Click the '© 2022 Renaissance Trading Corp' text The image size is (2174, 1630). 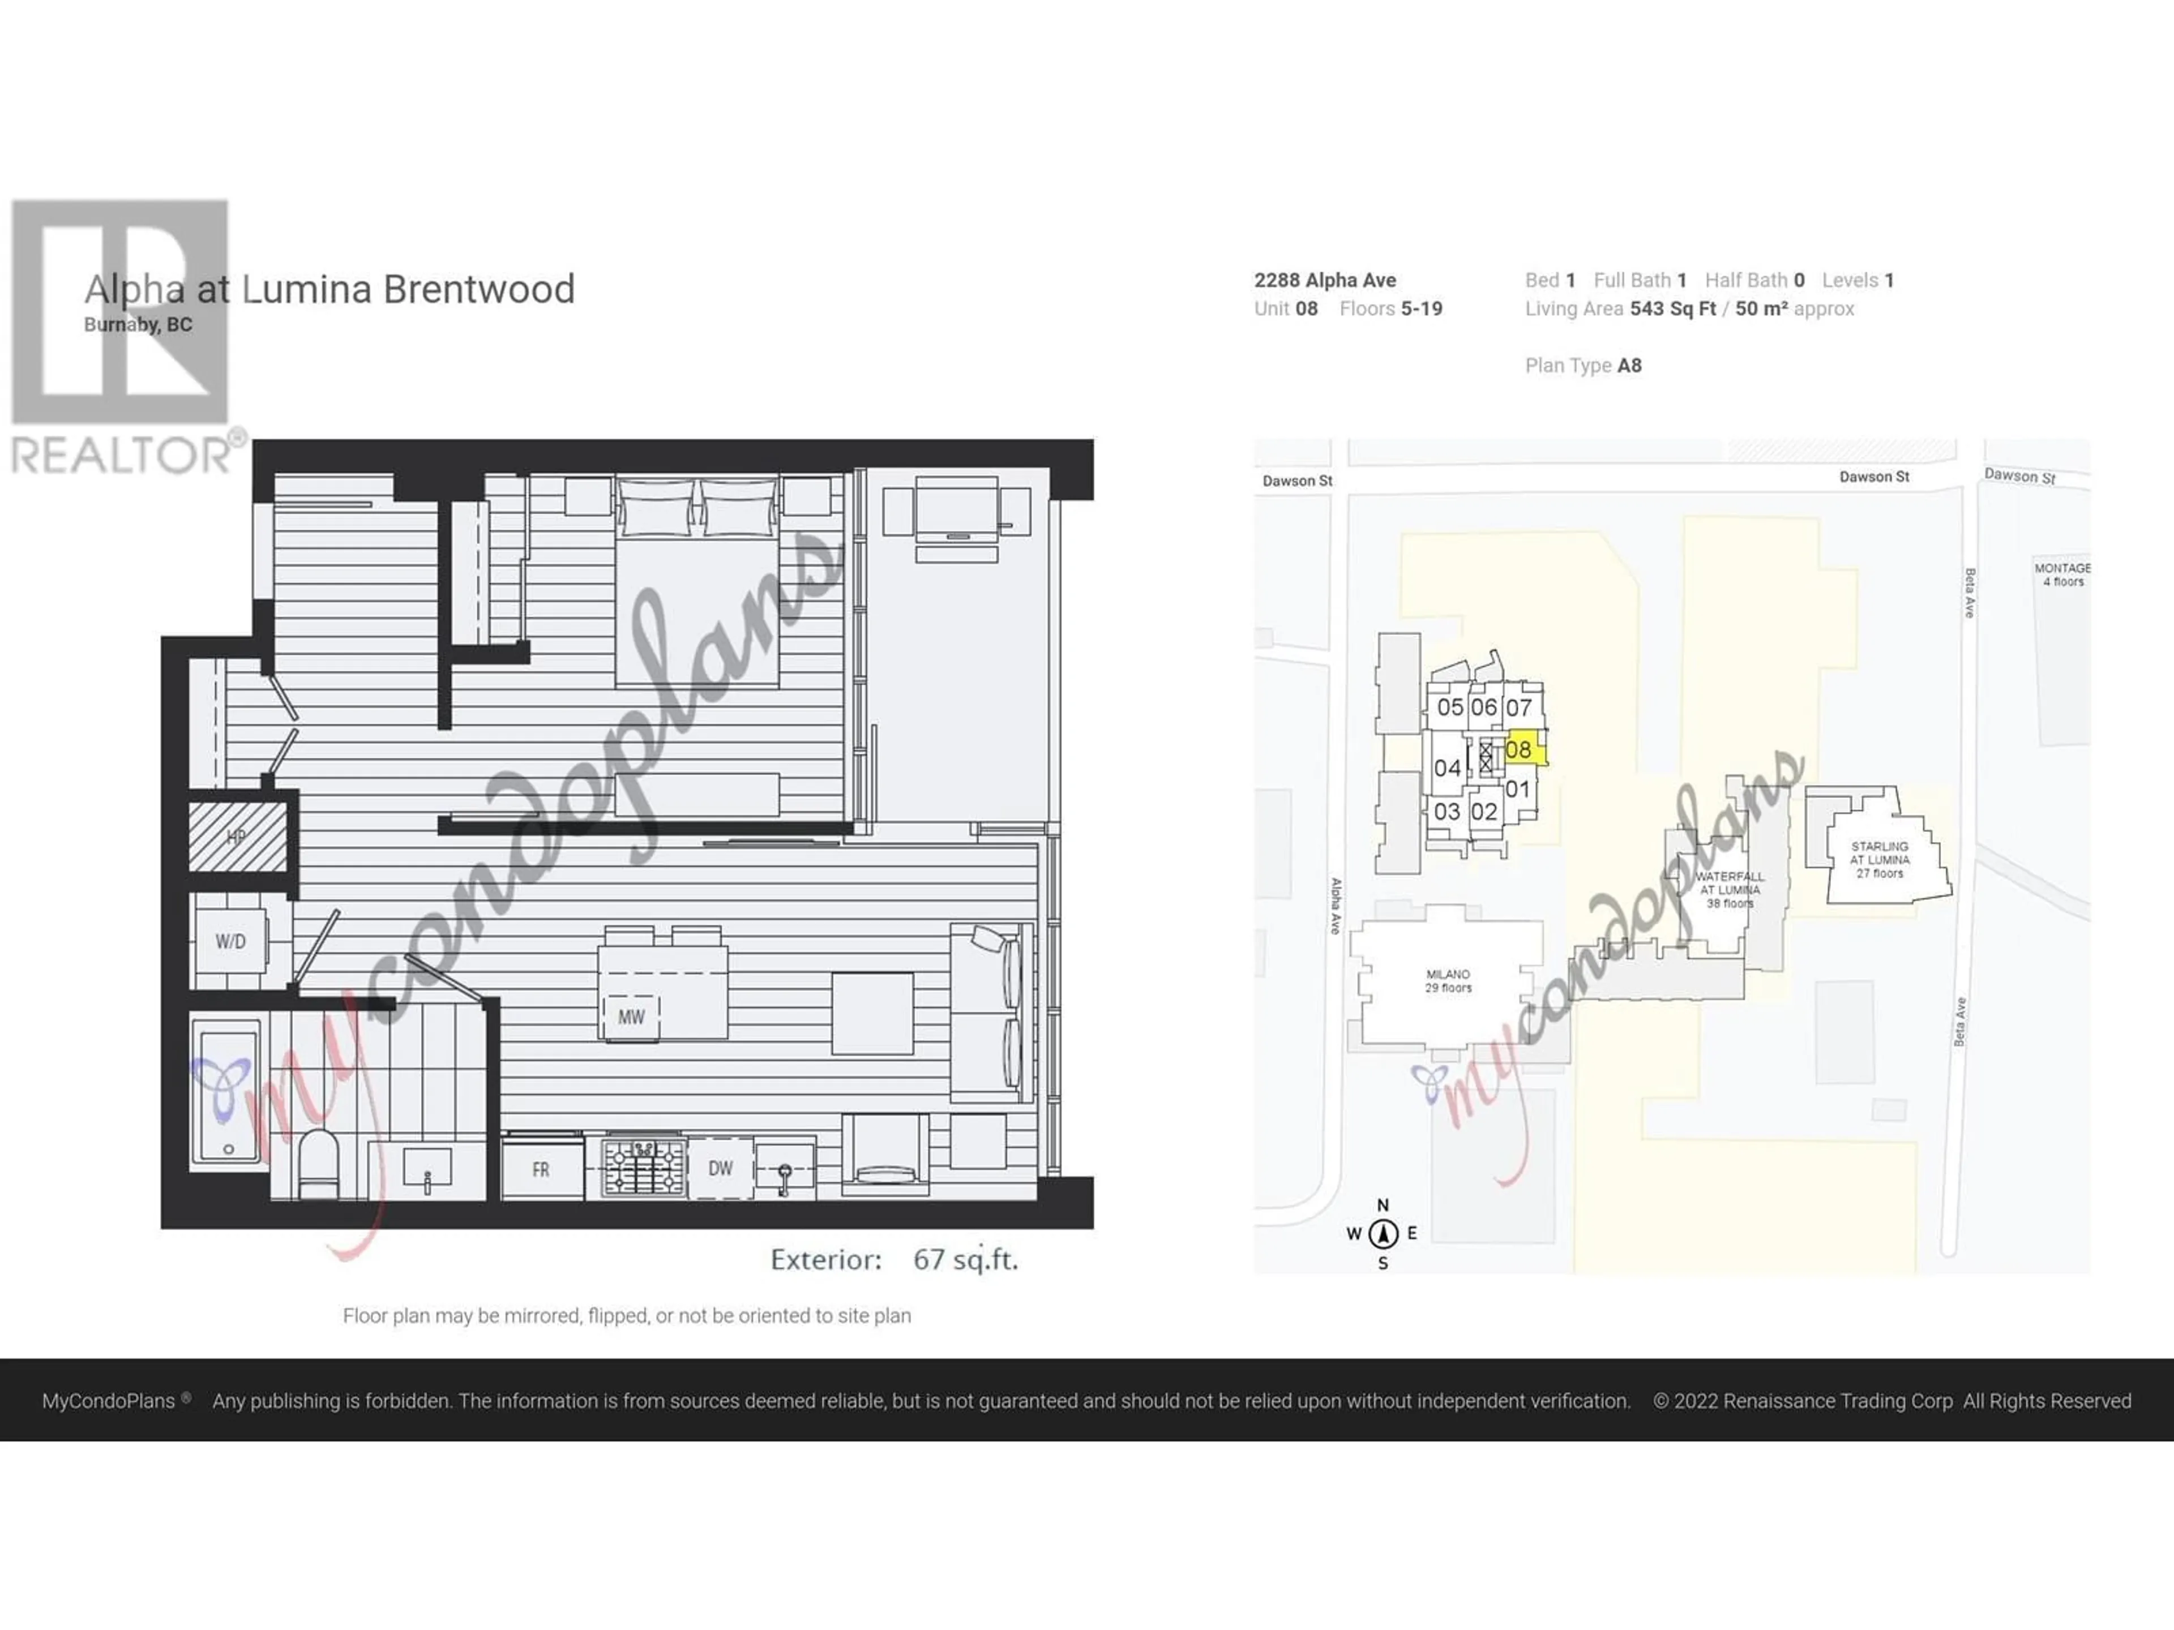point(1803,1401)
